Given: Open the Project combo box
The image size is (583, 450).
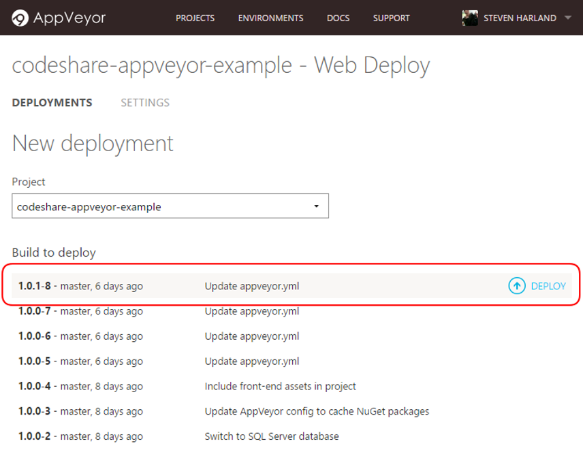Looking at the screenshot, I should point(170,206).
